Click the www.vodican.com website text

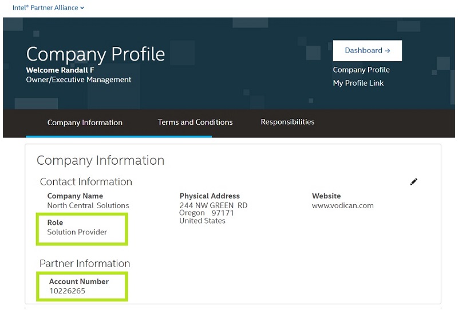342,205
